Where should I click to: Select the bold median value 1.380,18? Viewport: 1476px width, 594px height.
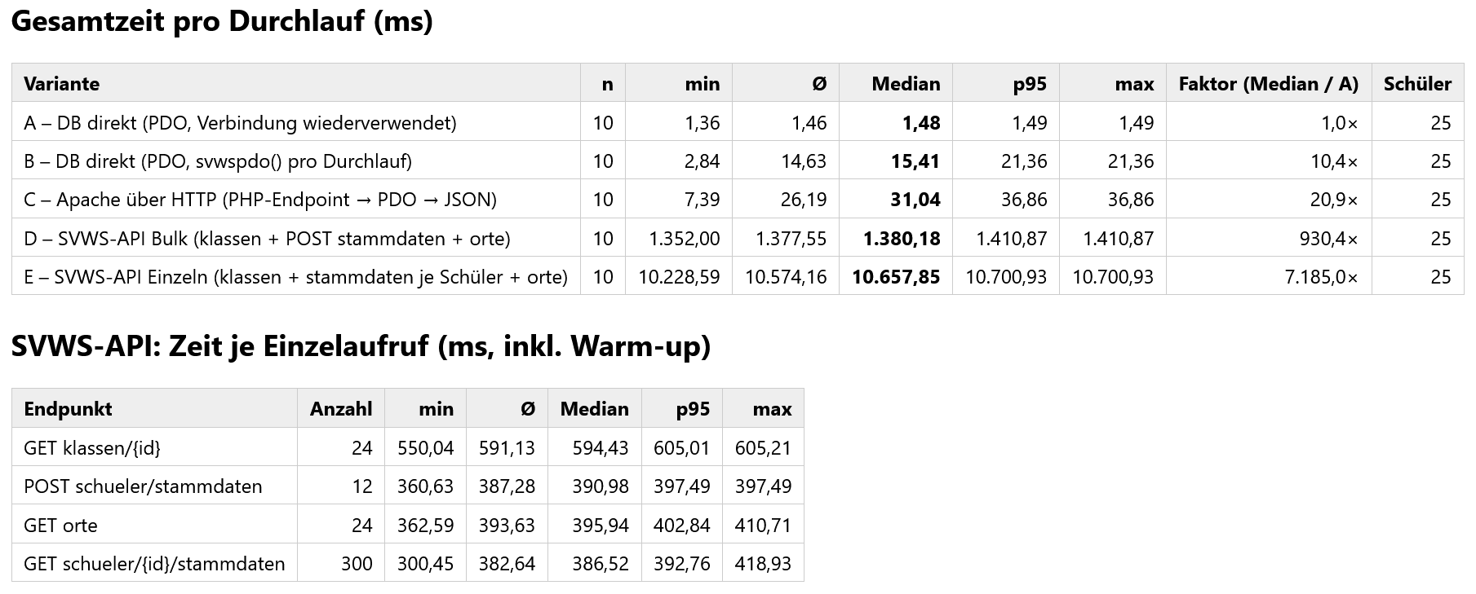pos(902,239)
